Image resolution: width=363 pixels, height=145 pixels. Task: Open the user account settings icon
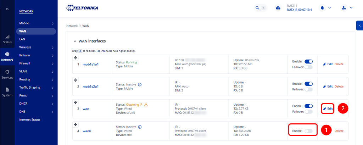coord(344,8)
